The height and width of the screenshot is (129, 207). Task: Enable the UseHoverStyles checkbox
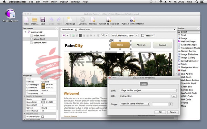click(x=43, y=117)
